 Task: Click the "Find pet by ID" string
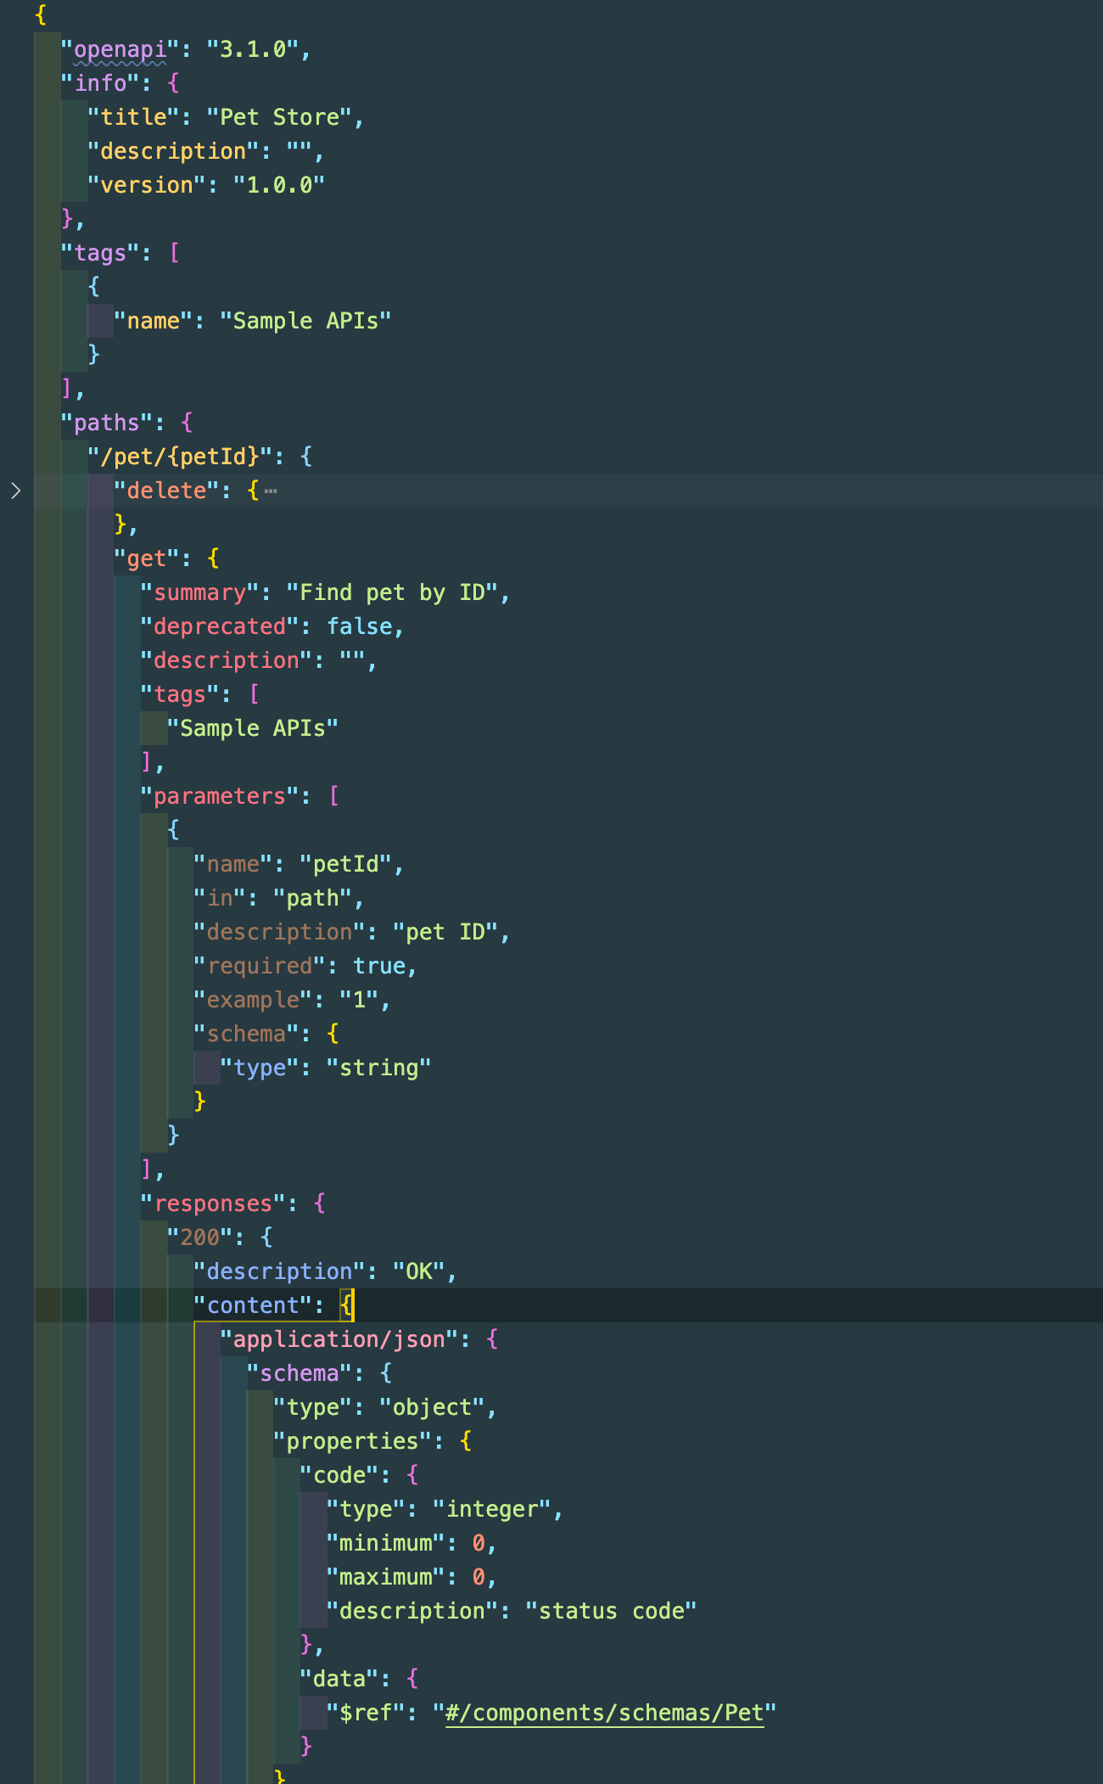click(392, 592)
